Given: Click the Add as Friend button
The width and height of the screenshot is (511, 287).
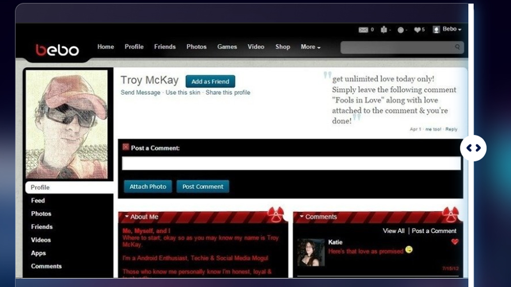Looking at the screenshot, I should point(210,81).
